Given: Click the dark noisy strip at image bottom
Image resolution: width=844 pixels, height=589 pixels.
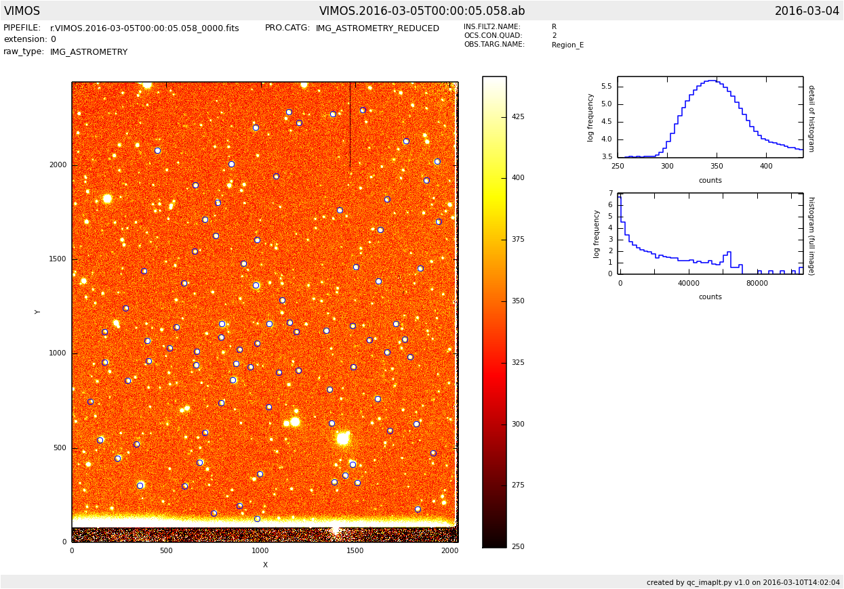Looking at the screenshot, I should pos(264,535).
